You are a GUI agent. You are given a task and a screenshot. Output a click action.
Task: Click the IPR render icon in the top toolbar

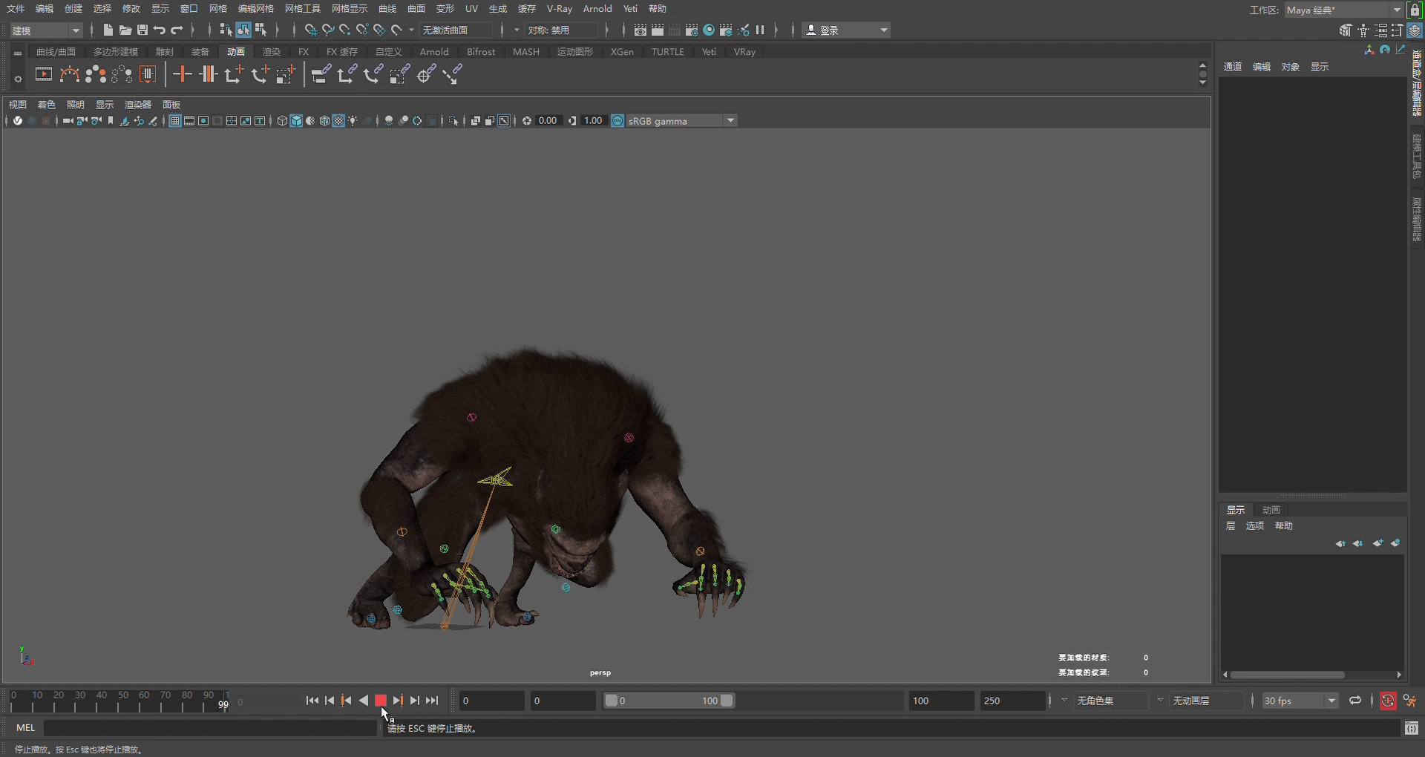(674, 30)
